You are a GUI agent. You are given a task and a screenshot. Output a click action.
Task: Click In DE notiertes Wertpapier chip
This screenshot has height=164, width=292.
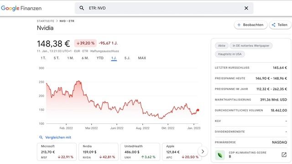(251, 46)
